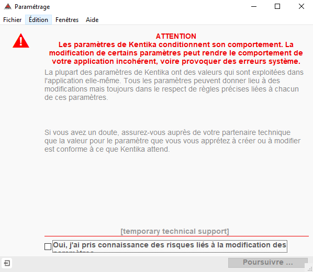Click the window resize grip at bottom right
The height and width of the screenshot is (272, 313).
(x=310, y=269)
